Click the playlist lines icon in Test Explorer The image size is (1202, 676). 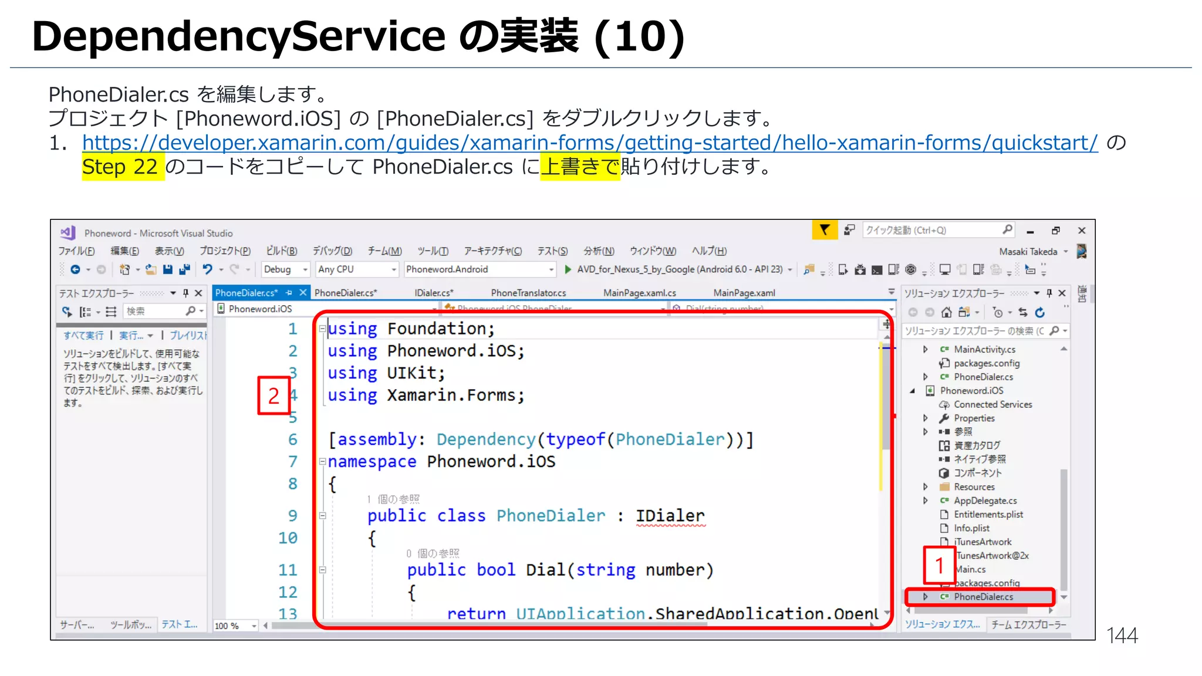112,312
